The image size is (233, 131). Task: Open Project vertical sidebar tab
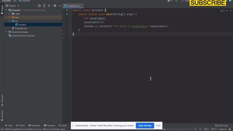2,10
